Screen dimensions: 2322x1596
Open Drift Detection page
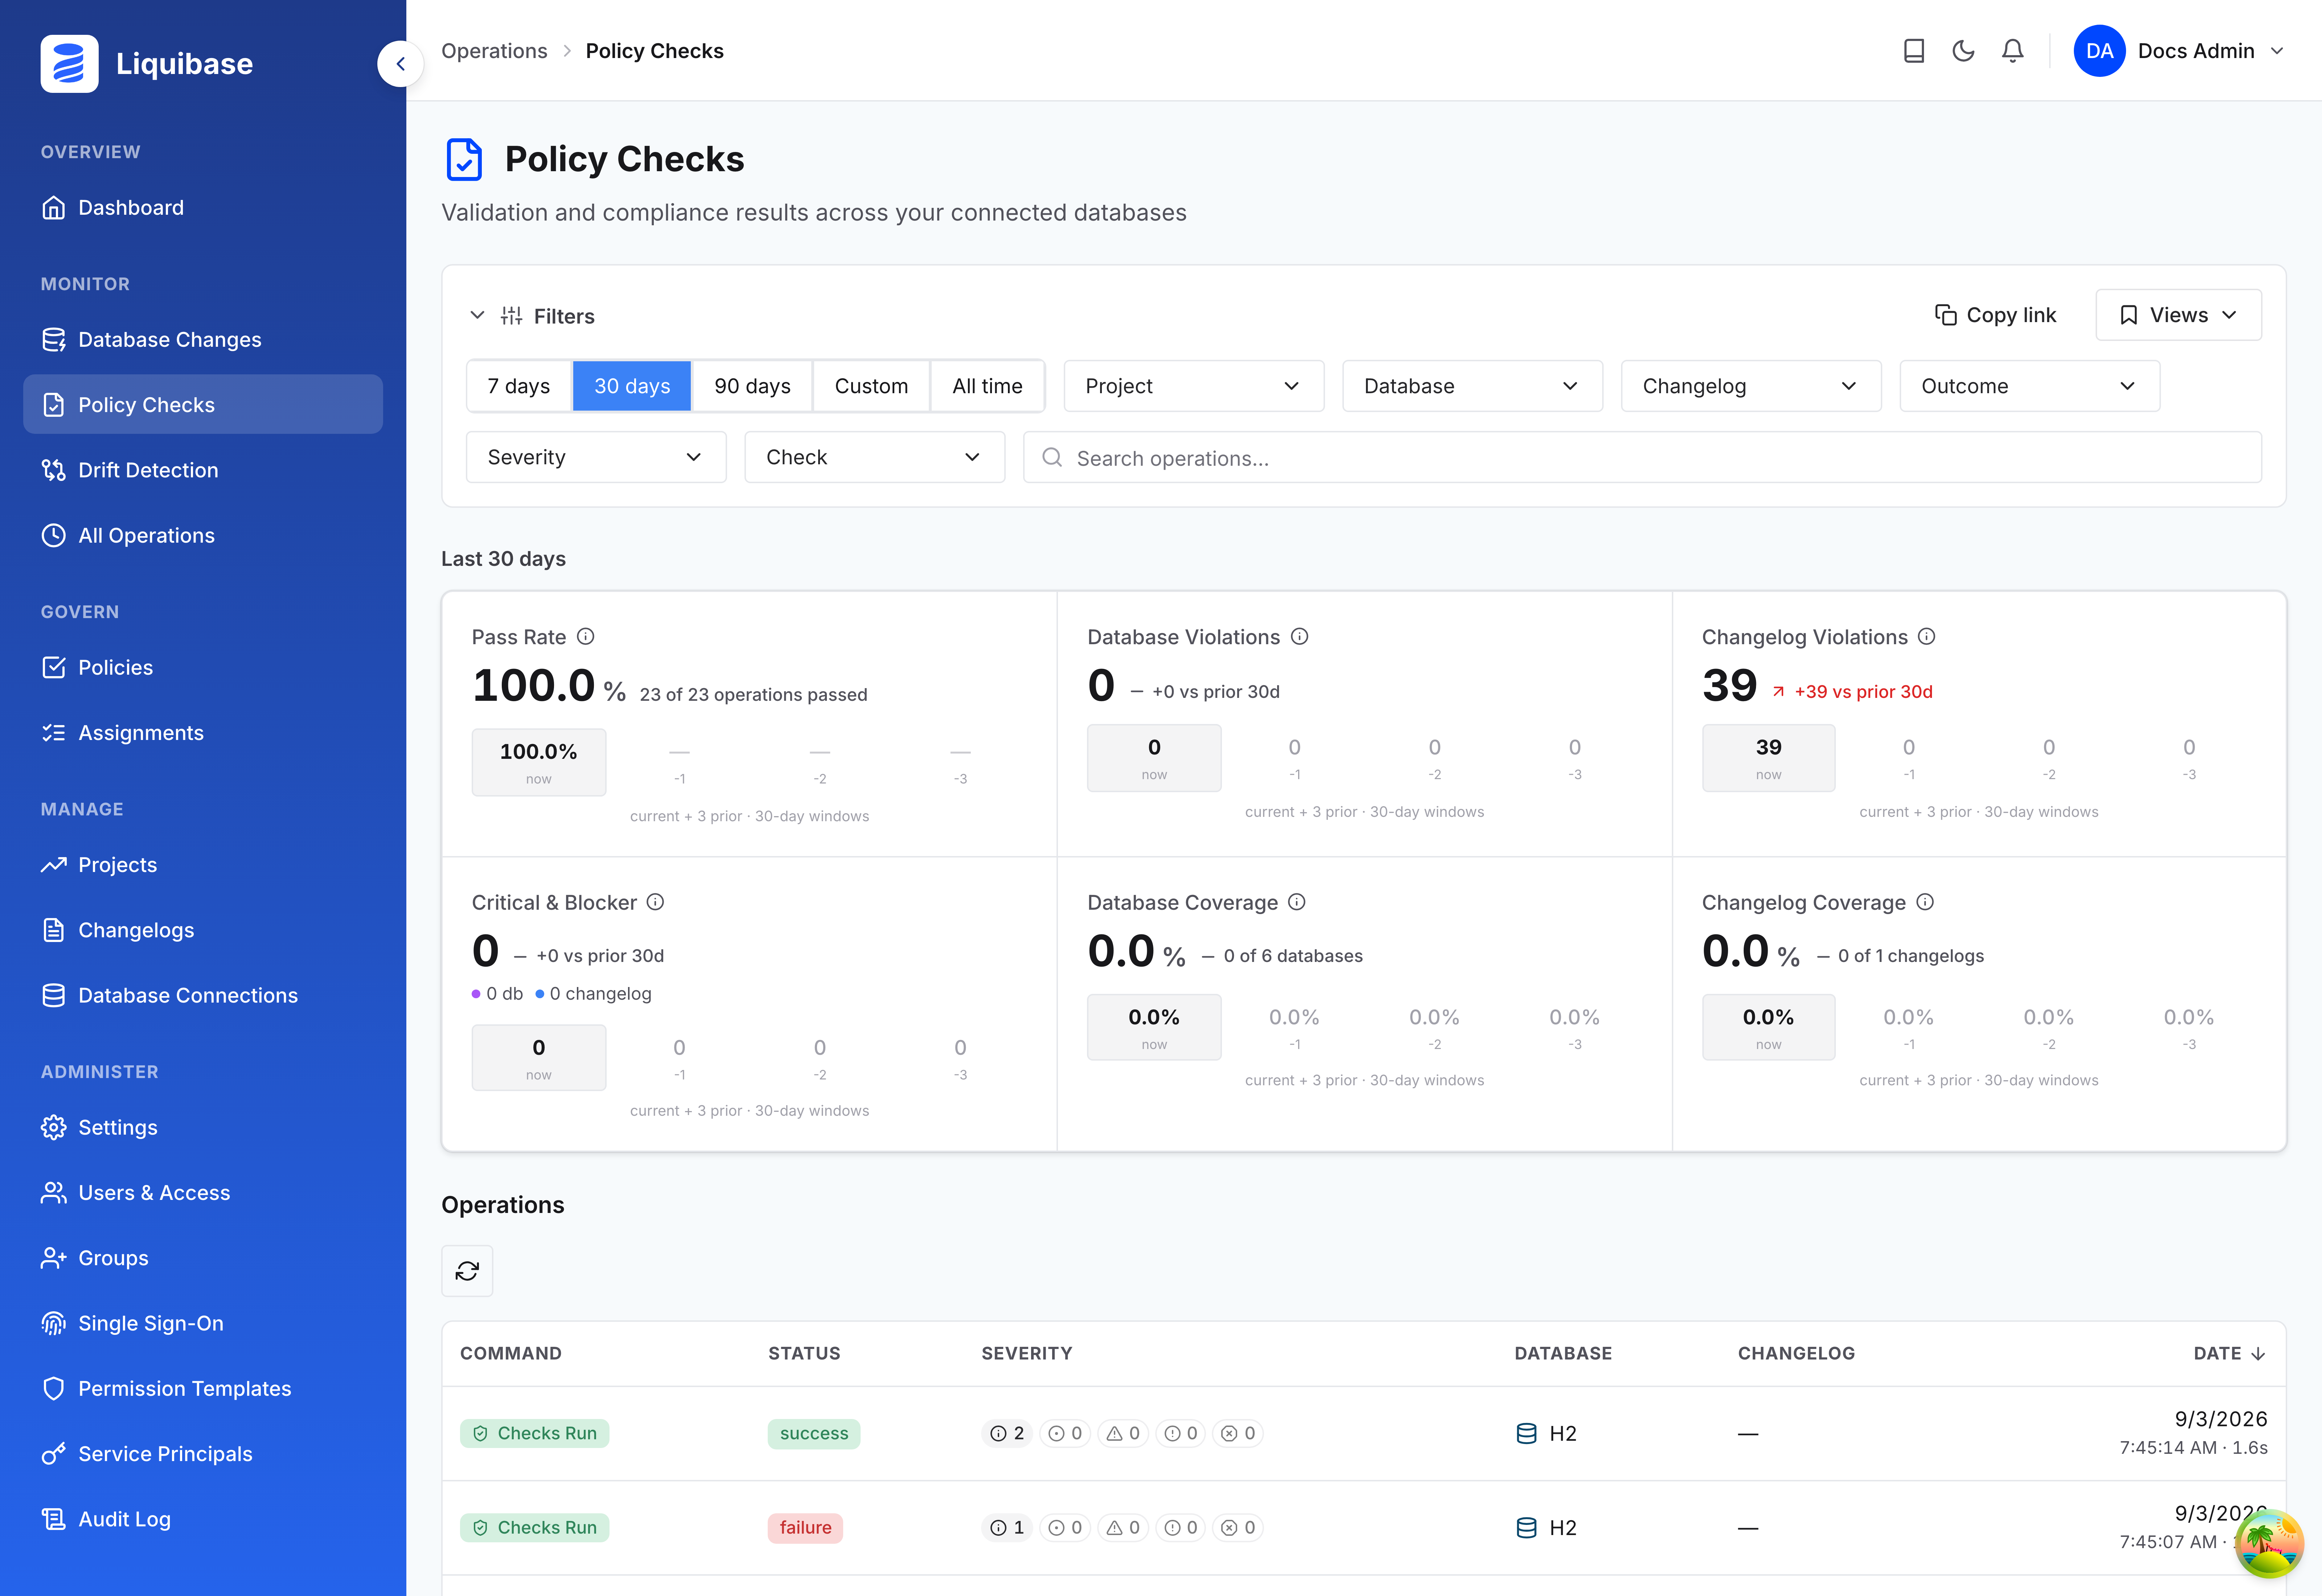(203, 470)
